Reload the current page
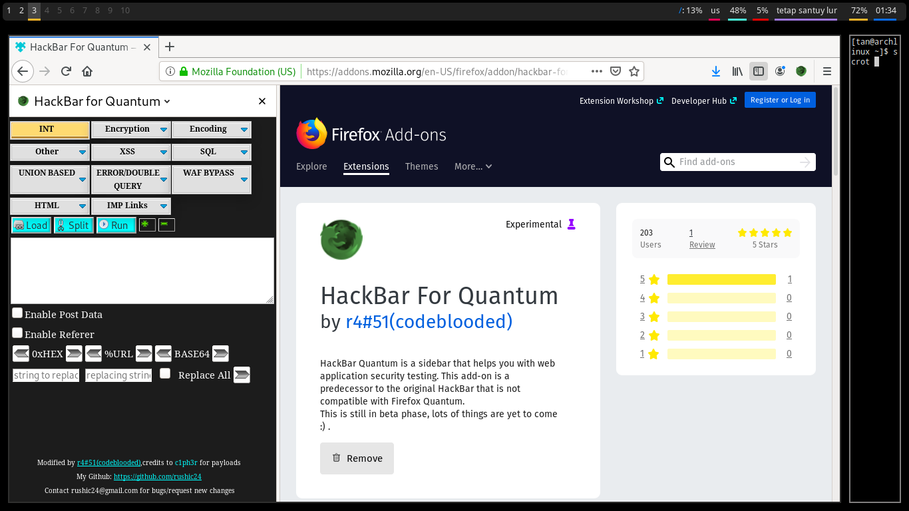The image size is (909, 511). [x=66, y=71]
